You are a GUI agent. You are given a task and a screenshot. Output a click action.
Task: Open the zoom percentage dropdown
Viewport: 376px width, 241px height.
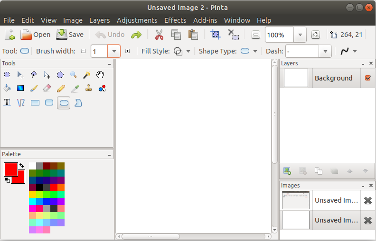point(300,35)
